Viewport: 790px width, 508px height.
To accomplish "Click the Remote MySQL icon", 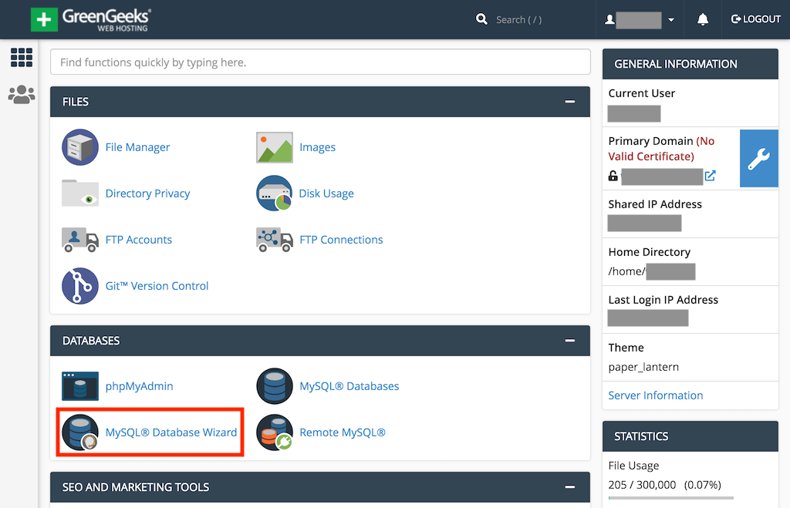I will pos(275,432).
